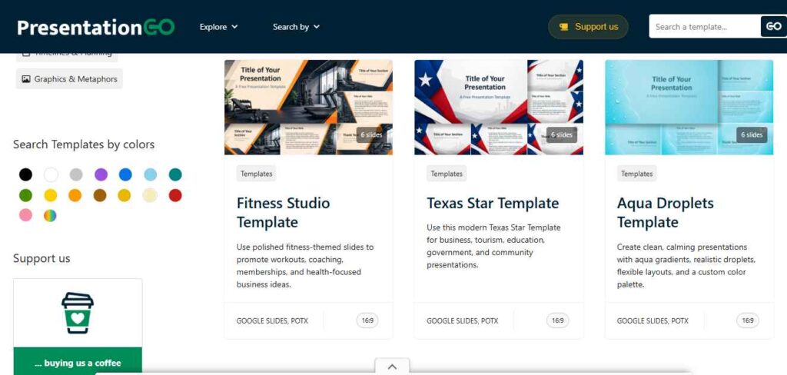Open the Aqua Droplets Template title link
The width and height of the screenshot is (787, 375).
tap(666, 212)
